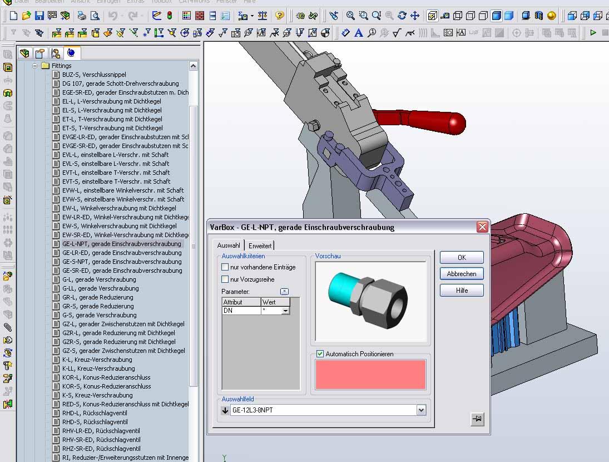This screenshot has width=609, height=462.
Task: Select the Pan four-arrow tool
Action: point(414,16)
